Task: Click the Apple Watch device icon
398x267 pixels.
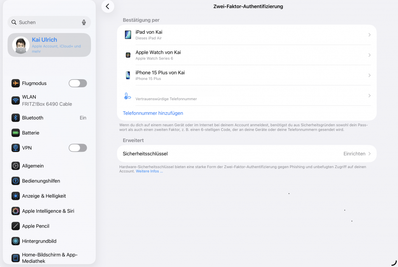Action: click(x=128, y=55)
